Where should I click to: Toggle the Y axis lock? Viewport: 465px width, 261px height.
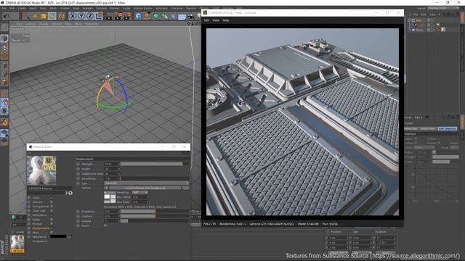coord(81,16)
